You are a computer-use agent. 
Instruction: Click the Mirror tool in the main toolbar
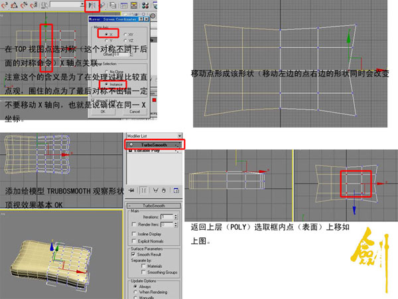(x=92, y=5)
